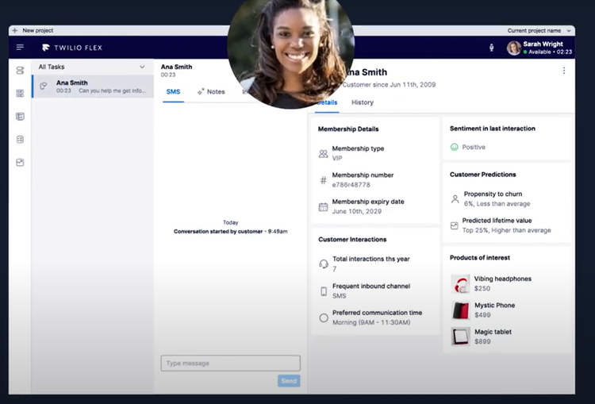Viewport: 595px width, 404px height.
Task: Click the Magic tablet product thumbnail
Action: (x=460, y=336)
